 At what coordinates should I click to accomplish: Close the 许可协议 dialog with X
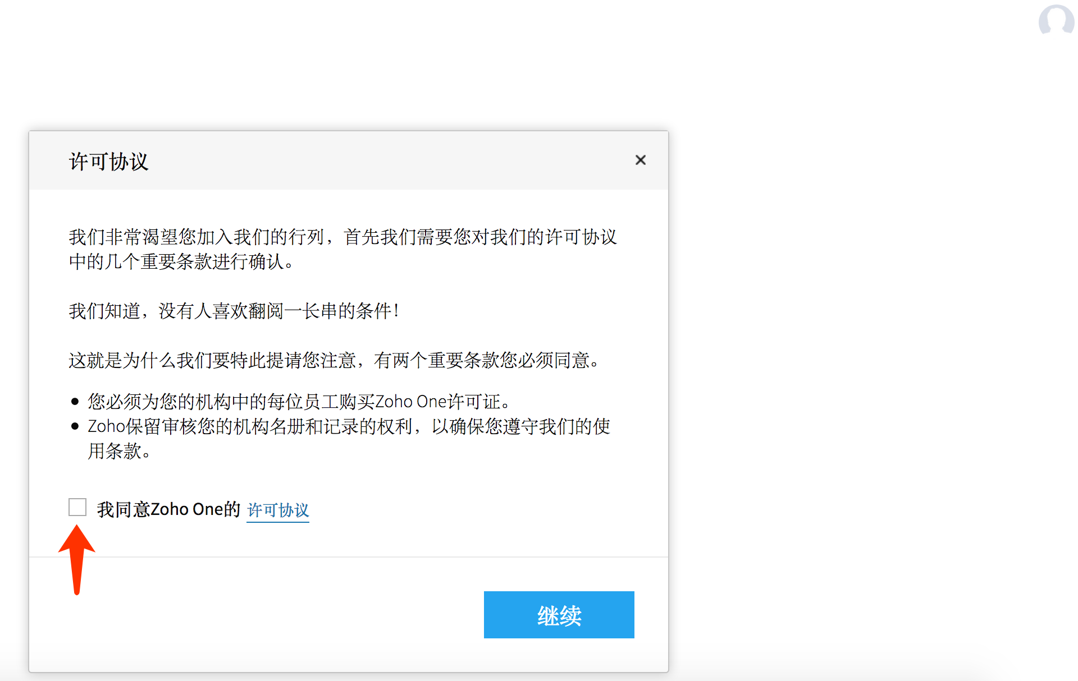pyautogui.click(x=640, y=160)
